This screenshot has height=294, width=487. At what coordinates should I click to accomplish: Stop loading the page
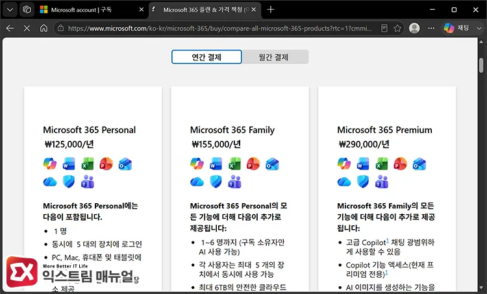[27, 29]
